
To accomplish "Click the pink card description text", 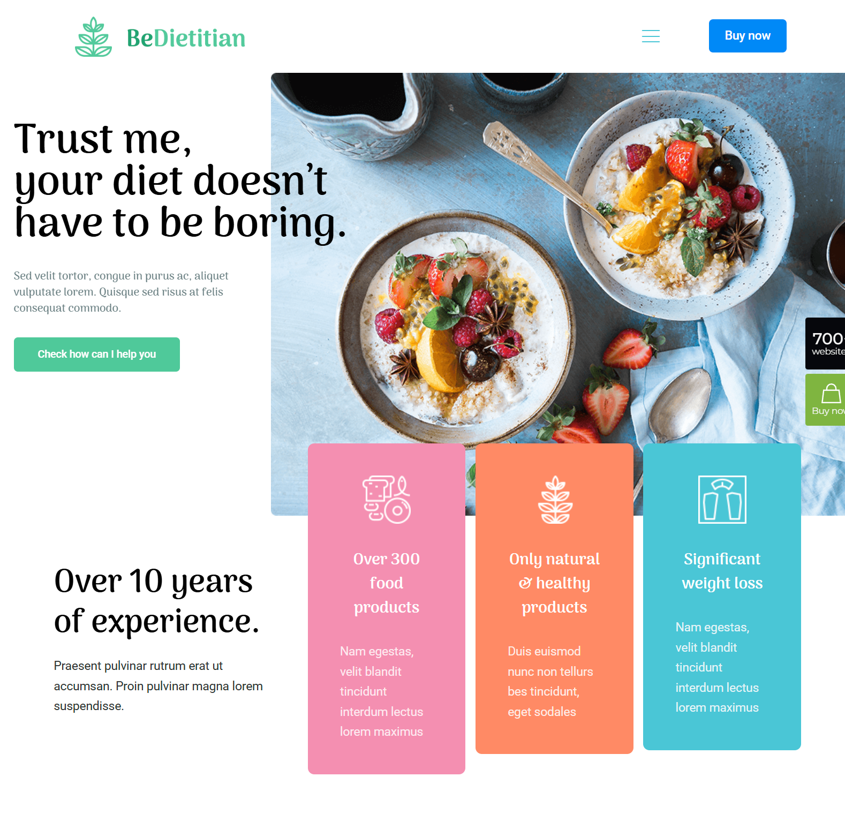I will pyautogui.click(x=381, y=691).
